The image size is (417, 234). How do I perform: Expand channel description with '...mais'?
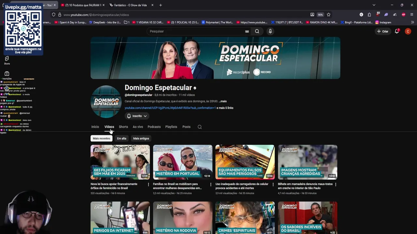tap(223, 101)
